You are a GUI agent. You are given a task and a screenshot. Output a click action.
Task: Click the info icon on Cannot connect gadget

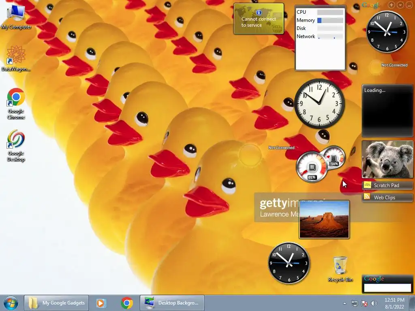259,13
